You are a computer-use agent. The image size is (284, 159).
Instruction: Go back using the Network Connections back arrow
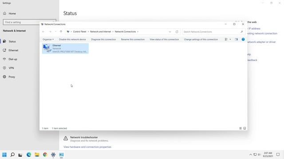43,32
